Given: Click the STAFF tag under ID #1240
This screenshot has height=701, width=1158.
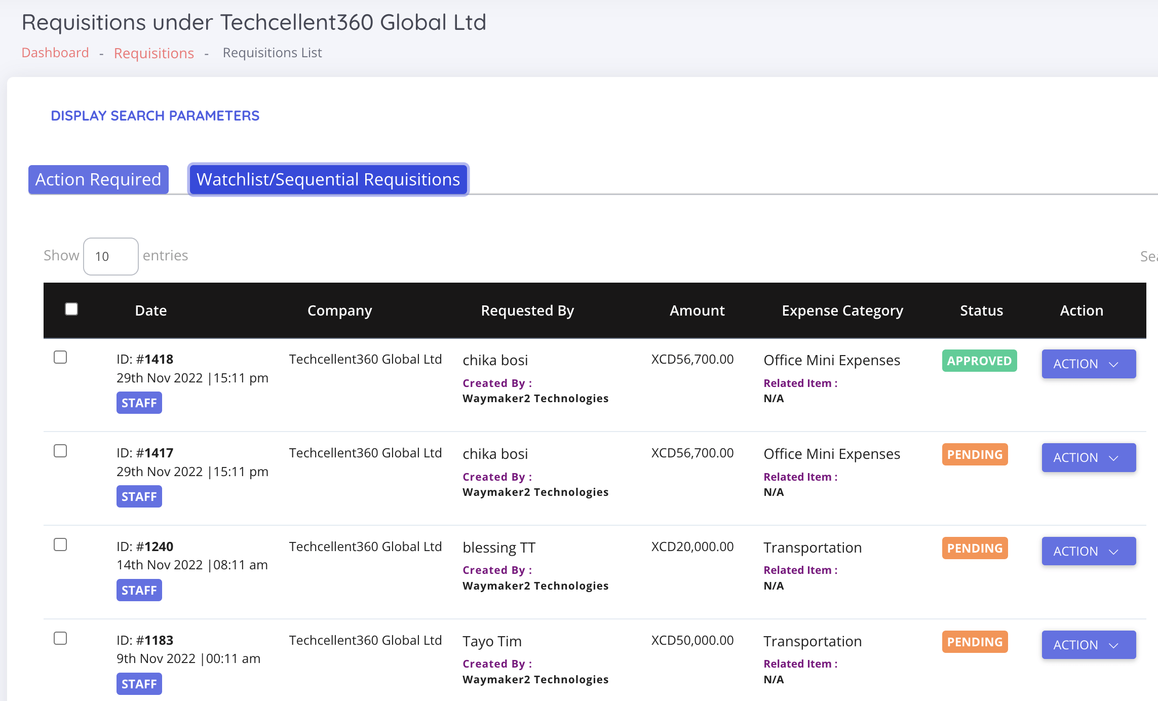Looking at the screenshot, I should tap(139, 590).
